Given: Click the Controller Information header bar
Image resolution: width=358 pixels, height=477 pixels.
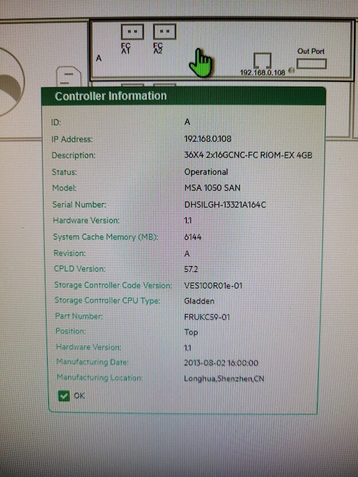Looking at the screenshot, I should pyautogui.click(x=182, y=96).
